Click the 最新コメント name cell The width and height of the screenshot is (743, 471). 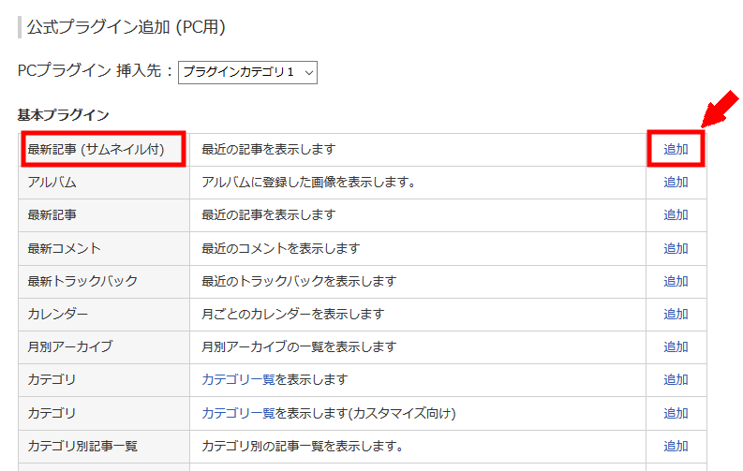tap(104, 248)
